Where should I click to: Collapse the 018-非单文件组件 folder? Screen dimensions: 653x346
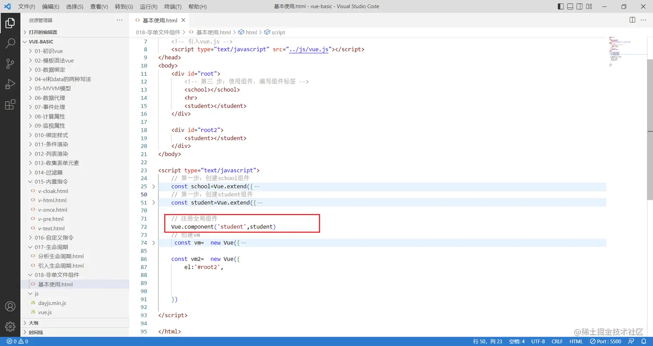click(x=75, y=275)
